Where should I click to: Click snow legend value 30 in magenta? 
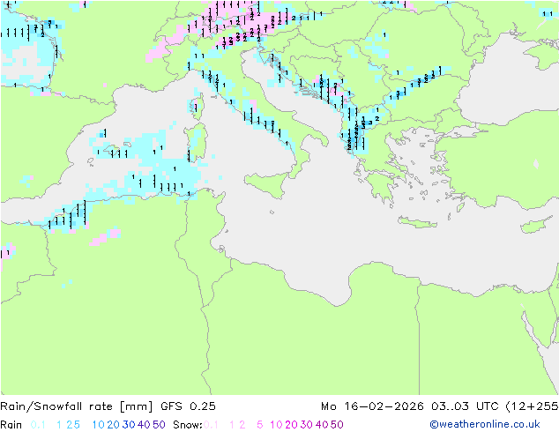tap(307, 425)
